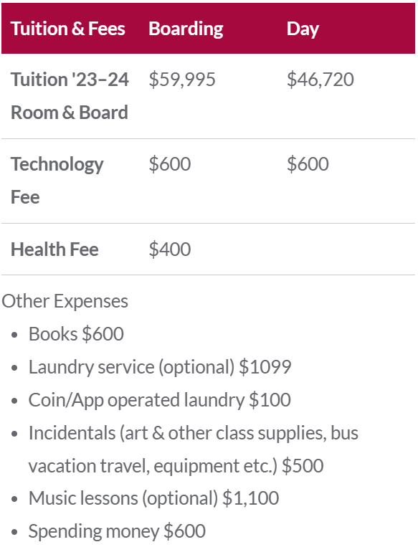Select the 'Day' column header

pos(303,29)
